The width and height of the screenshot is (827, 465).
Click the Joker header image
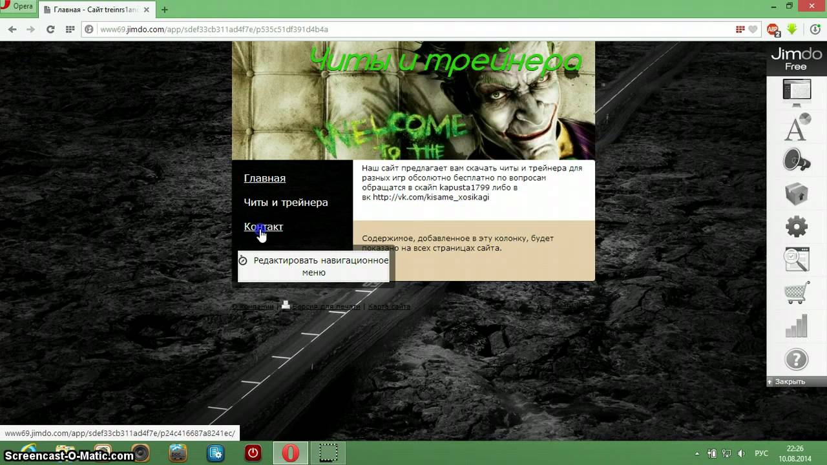(x=413, y=100)
